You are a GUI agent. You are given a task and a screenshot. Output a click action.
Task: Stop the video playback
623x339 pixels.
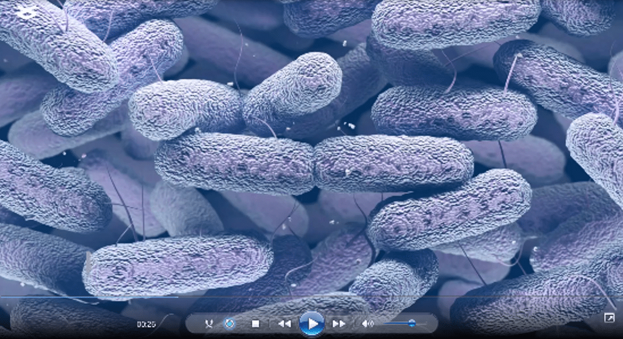pos(256,324)
